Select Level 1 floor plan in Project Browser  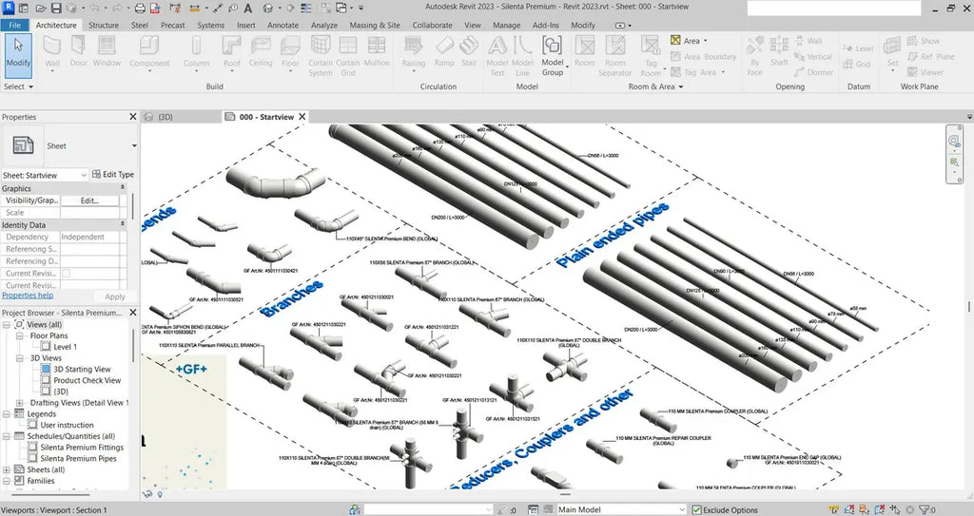coord(66,347)
